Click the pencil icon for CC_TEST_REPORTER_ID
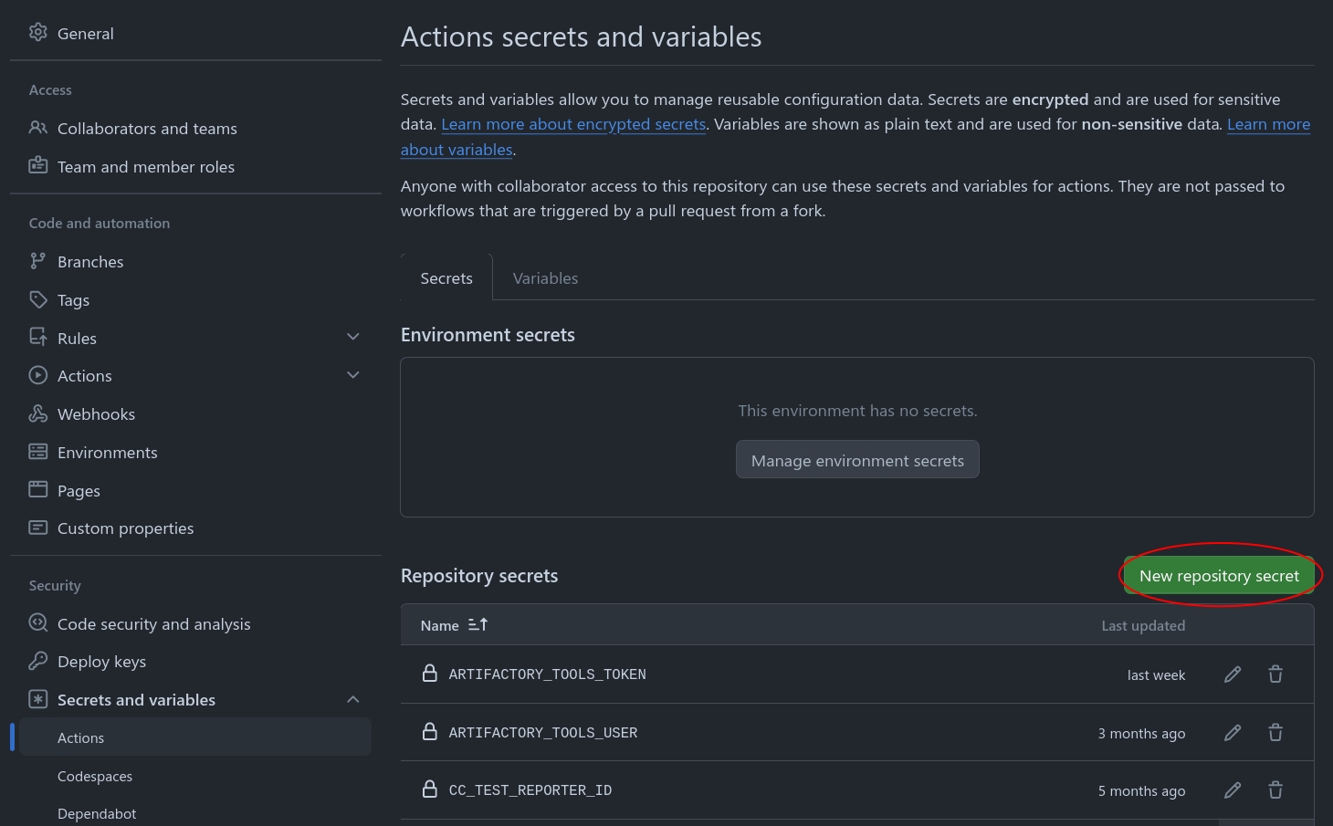 (x=1232, y=790)
